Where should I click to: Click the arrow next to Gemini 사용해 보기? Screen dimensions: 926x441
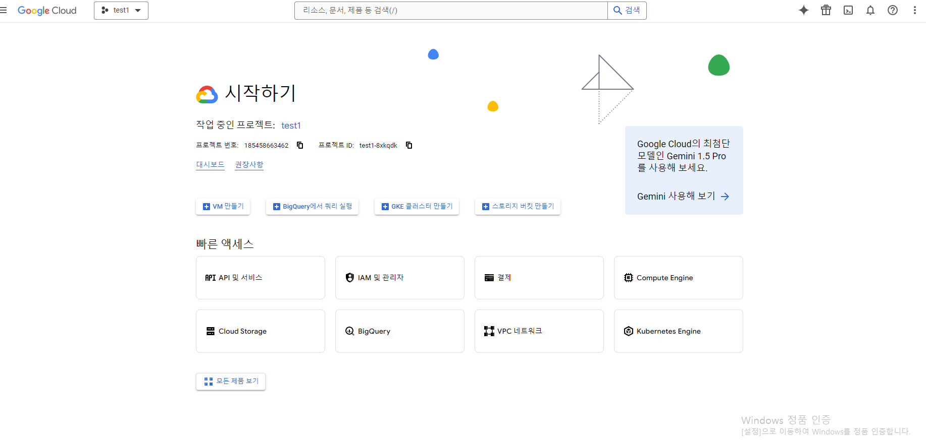click(x=725, y=197)
